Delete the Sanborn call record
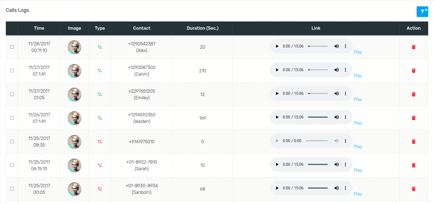434x204 pixels. [413, 189]
